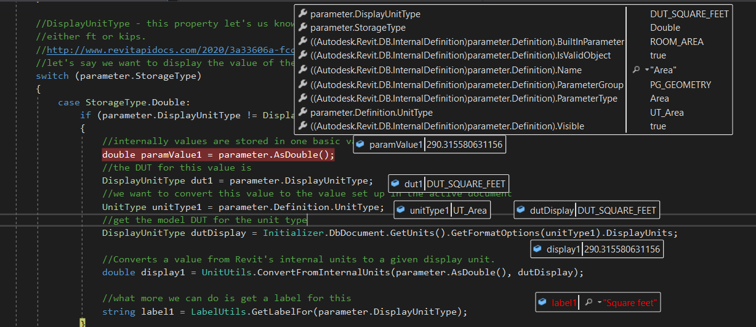The image size is (756, 327).
Task: Click the highlighted paramValue1 breakpoint line
Action: coord(218,155)
